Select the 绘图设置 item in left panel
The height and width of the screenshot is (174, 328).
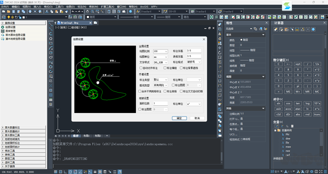tap(10, 27)
